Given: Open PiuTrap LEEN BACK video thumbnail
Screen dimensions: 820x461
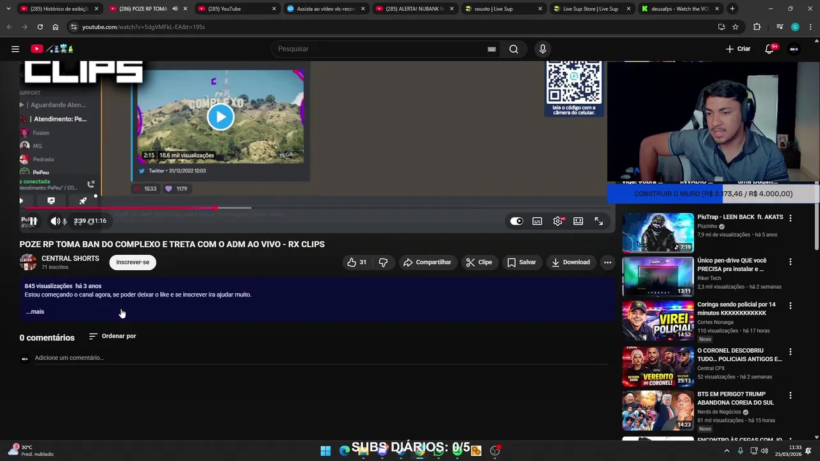Looking at the screenshot, I should (658, 233).
